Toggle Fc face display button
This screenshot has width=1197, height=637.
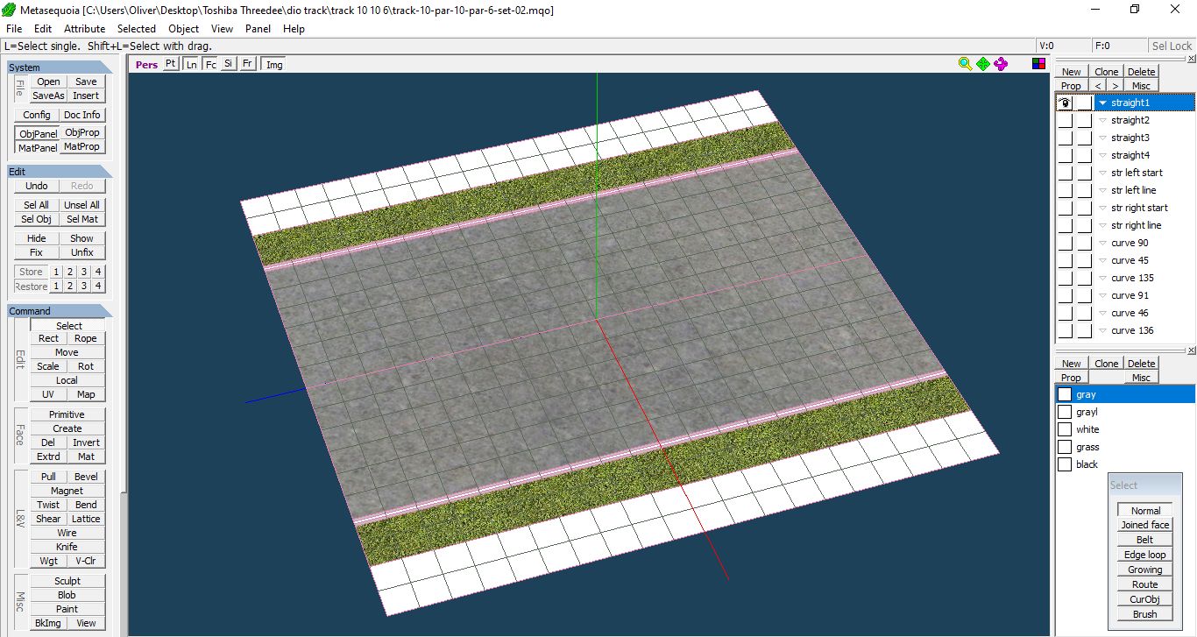point(210,64)
